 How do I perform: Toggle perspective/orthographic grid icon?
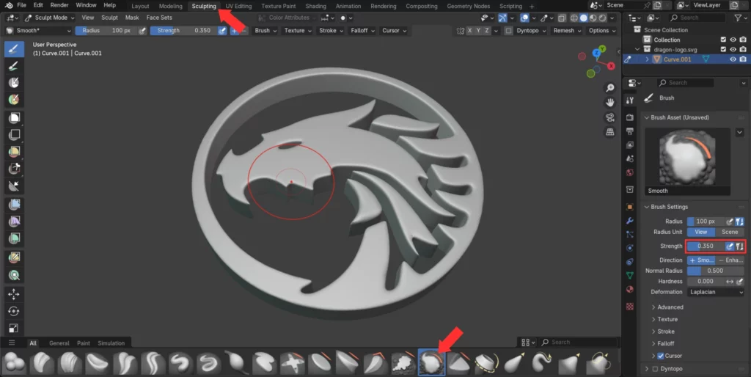click(x=609, y=132)
